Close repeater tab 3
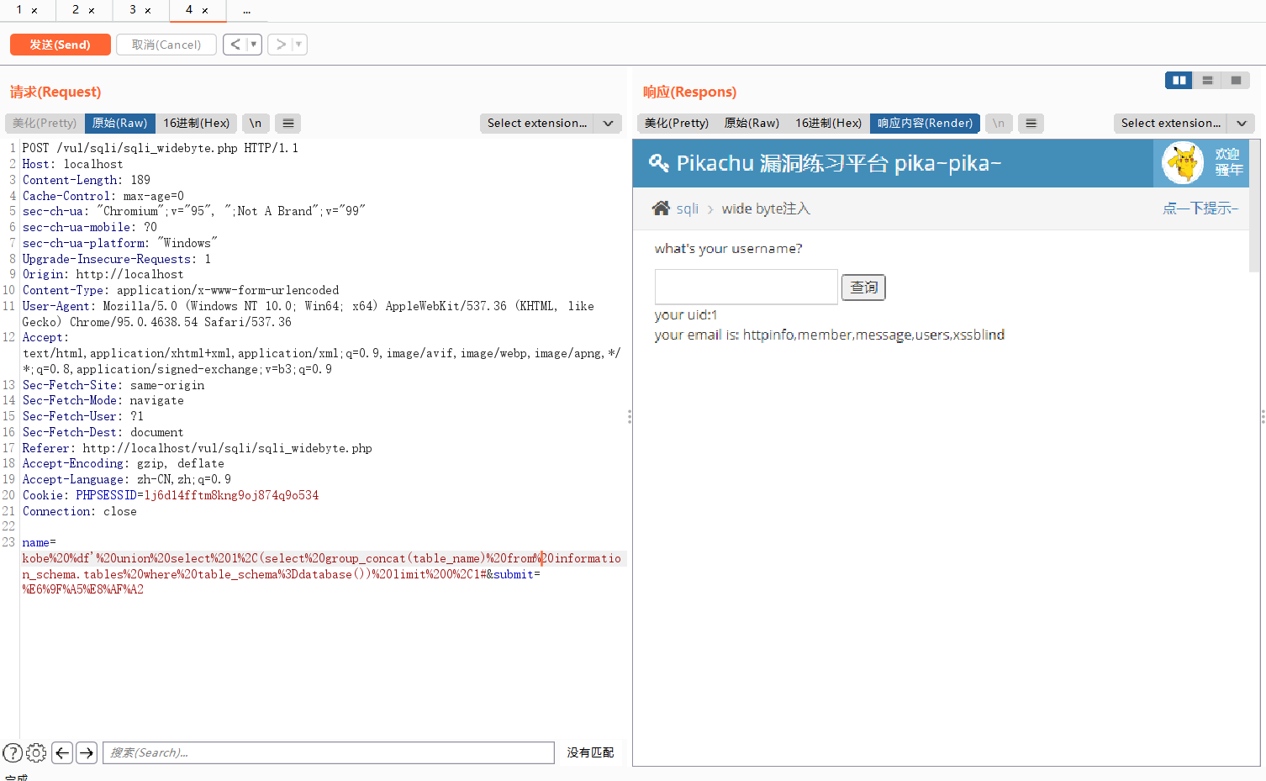Image resolution: width=1266 pixels, height=781 pixels. coord(148,11)
